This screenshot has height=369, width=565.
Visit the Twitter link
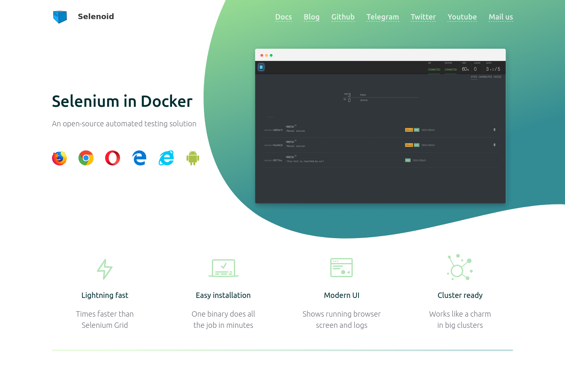click(423, 17)
